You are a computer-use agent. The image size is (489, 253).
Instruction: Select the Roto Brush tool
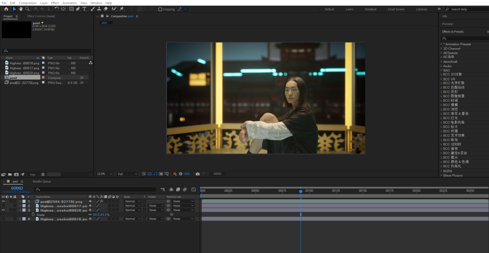(114, 9)
